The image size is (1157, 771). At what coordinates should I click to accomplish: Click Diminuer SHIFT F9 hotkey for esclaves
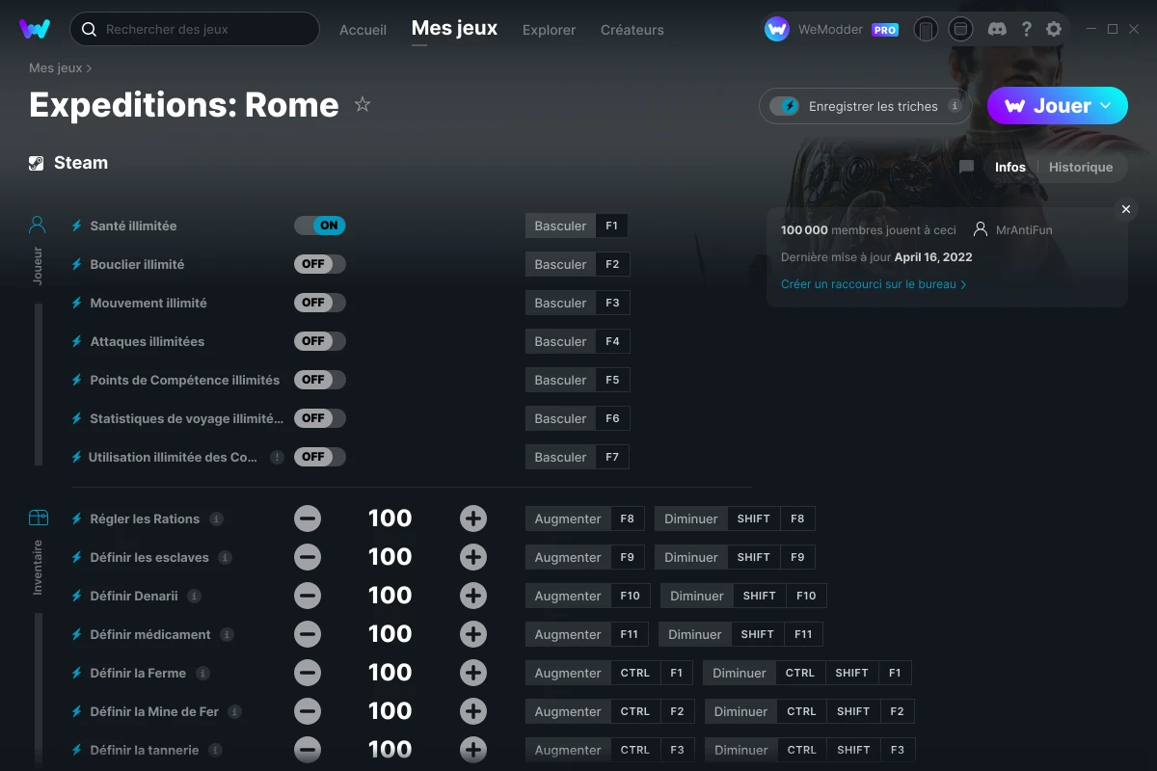pyautogui.click(x=735, y=557)
